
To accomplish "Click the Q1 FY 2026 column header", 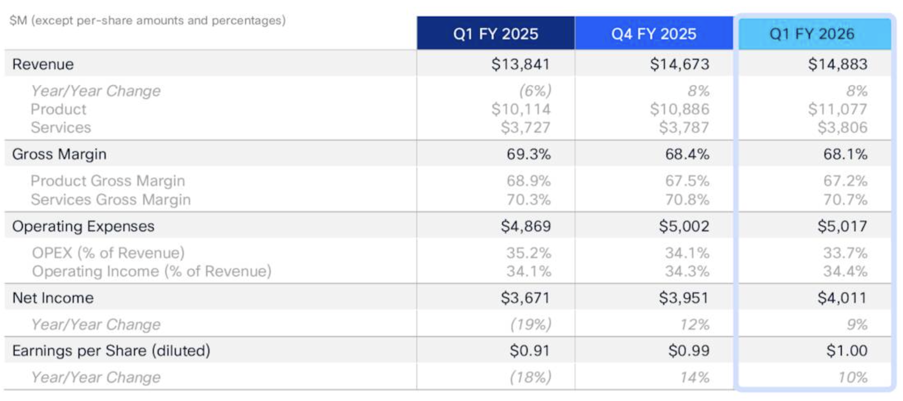I will pos(812,34).
